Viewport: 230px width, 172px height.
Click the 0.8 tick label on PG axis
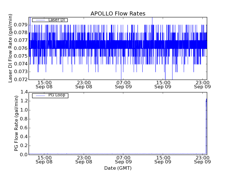click(24, 119)
